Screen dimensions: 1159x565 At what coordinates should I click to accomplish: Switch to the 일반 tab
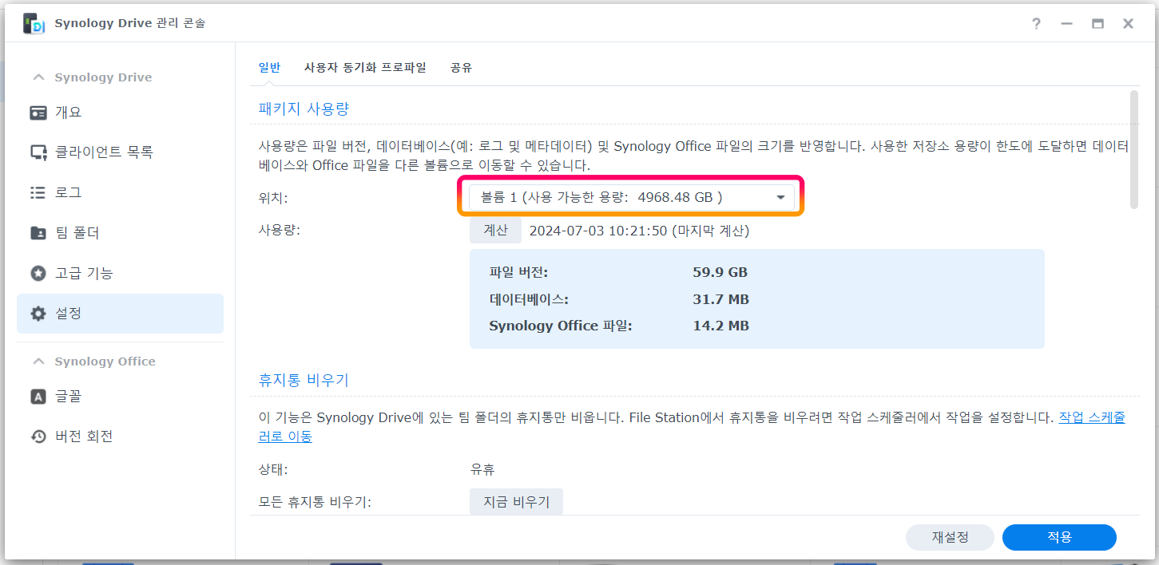[x=269, y=68]
